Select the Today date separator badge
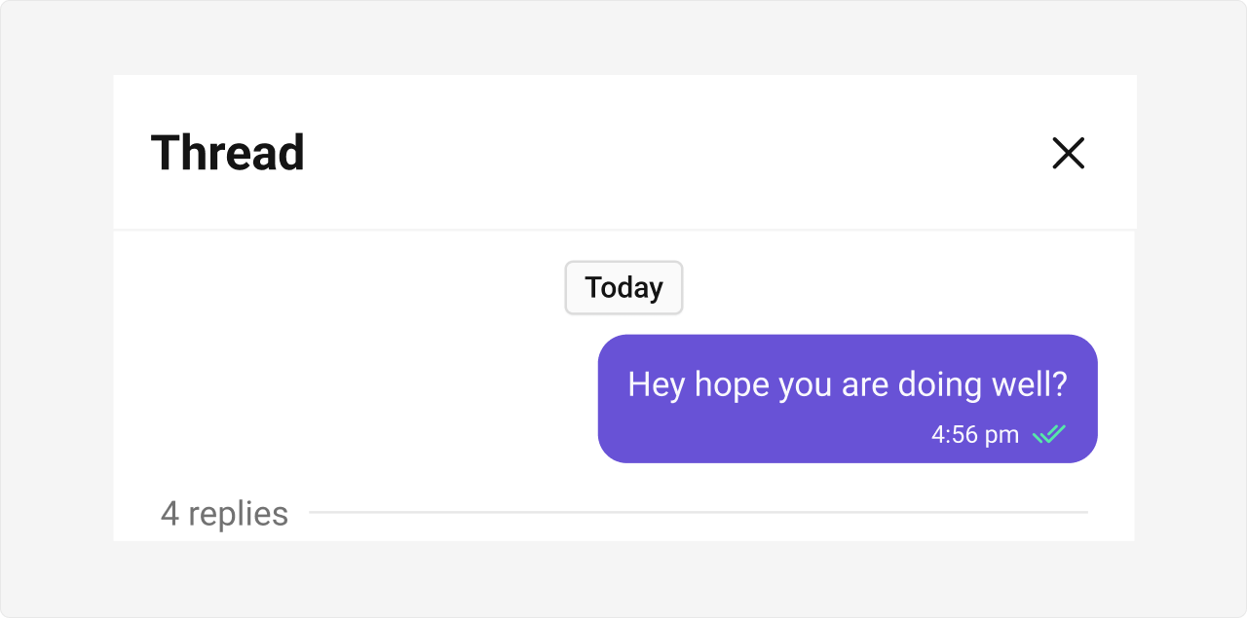The image size is (1247, 618). (623, 288)
